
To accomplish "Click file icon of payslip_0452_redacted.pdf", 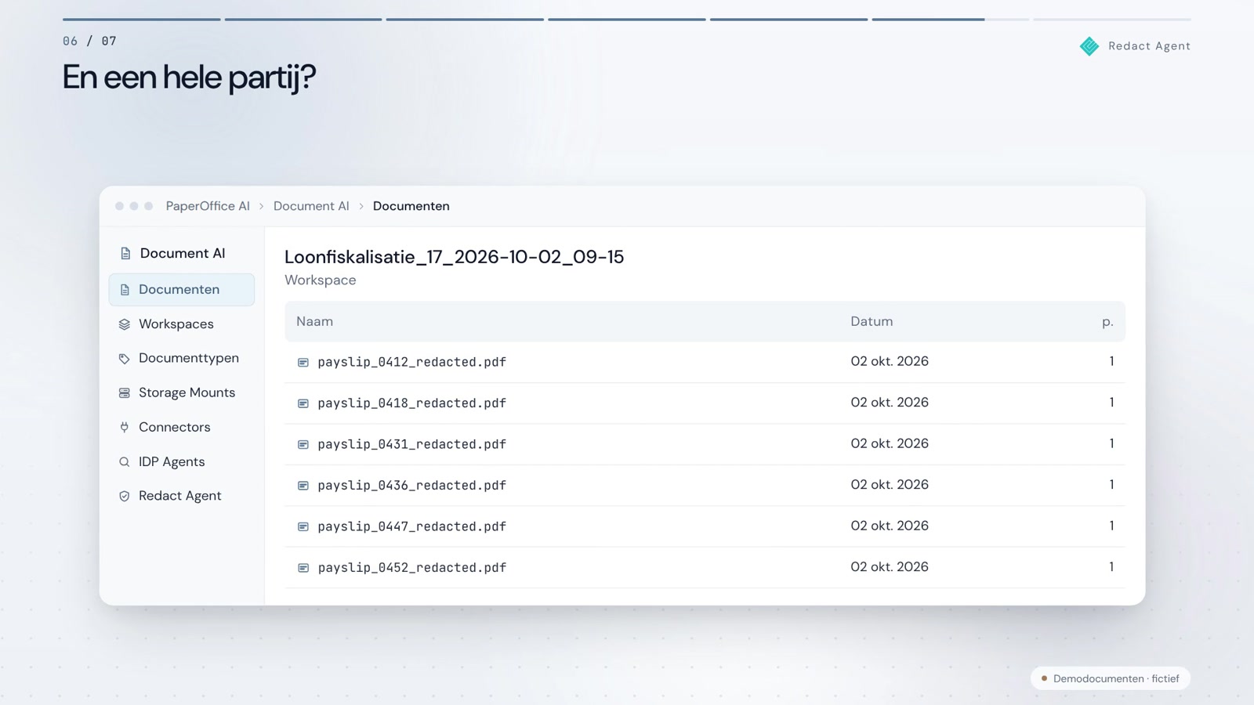I will (303, 568).
